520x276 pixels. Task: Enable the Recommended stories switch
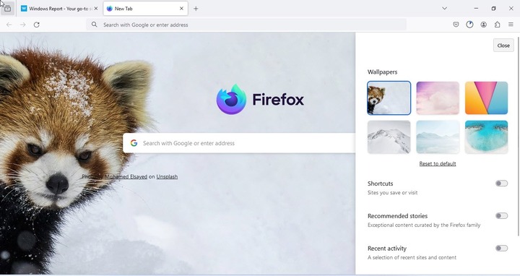pyautogui.click(x=501, y=215)
